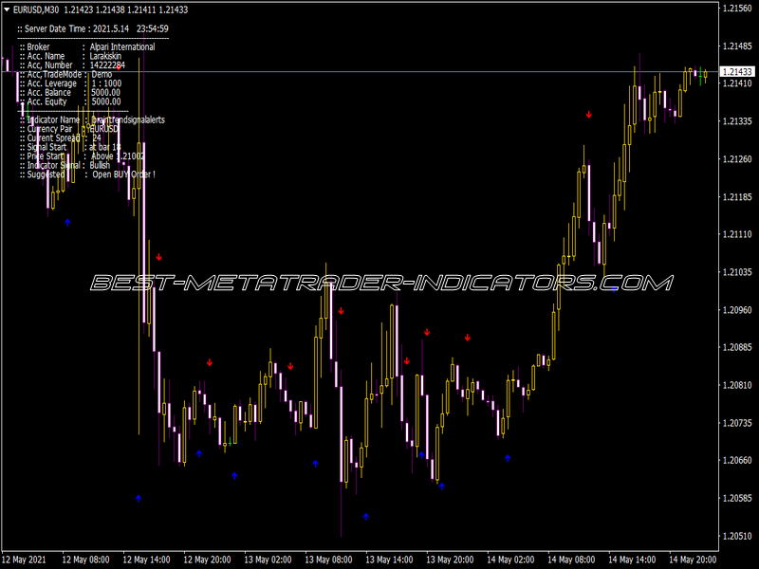Click the 1.21185 price axis label
Viewport: 759px width, 569px height.
click(x=737, y=196)
